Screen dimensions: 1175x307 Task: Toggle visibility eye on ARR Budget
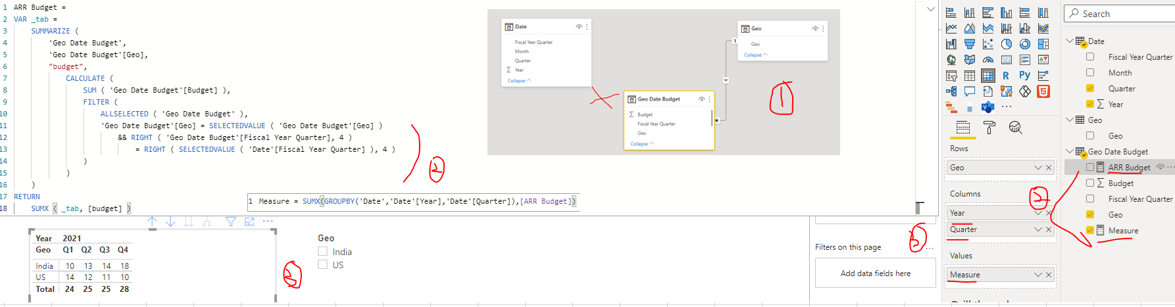[1161, 167]
